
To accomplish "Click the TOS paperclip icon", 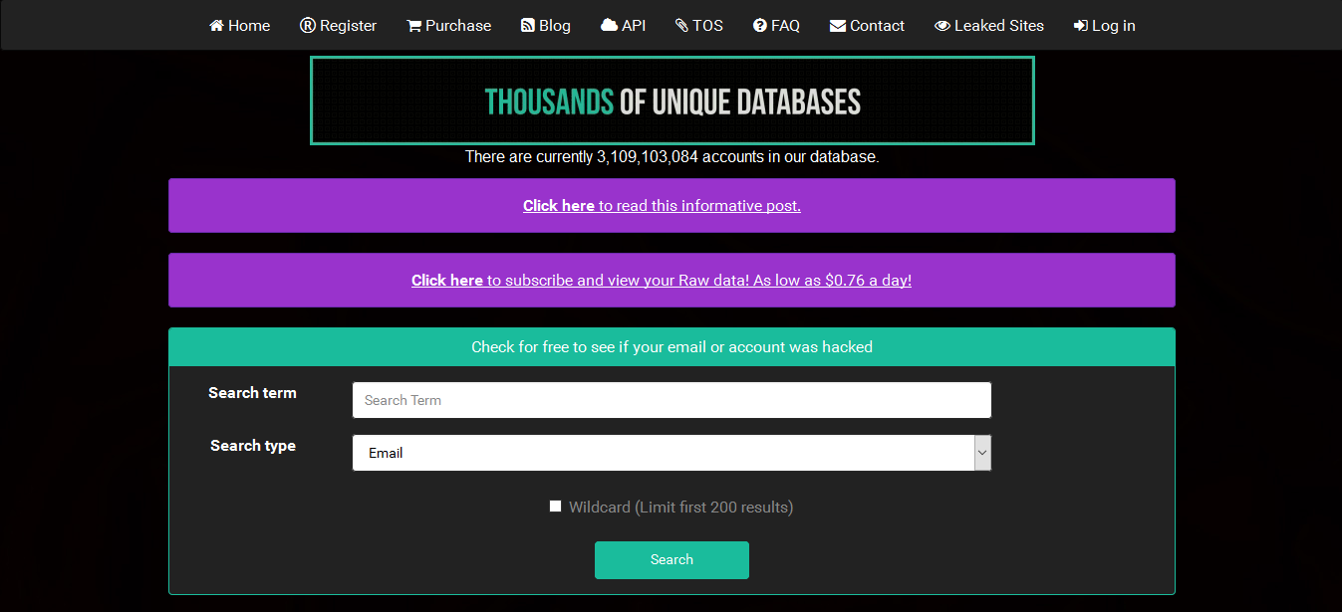I will (x=681, y=26).
